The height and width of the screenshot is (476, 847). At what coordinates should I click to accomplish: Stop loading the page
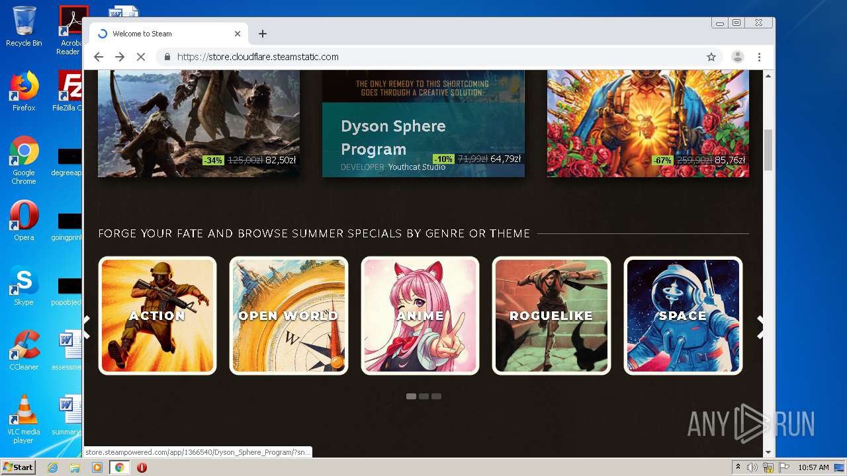tap(141, 57)
